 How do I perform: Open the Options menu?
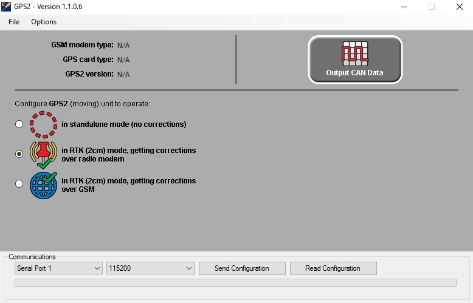pyautogui.click(x=44, y=22)
